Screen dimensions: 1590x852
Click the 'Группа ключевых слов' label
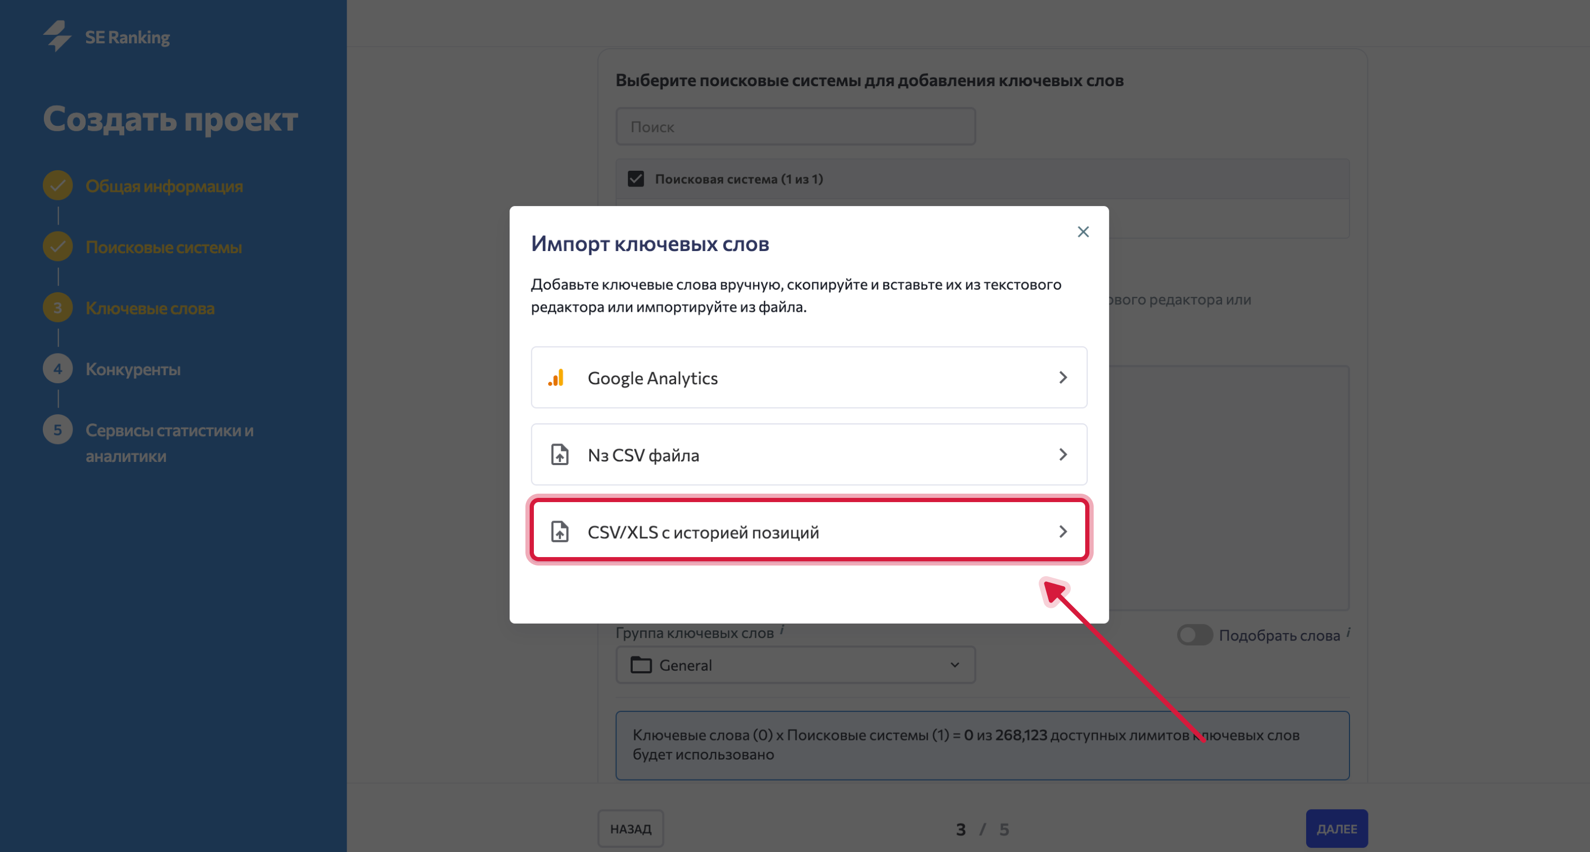click(x=695, y=633)
